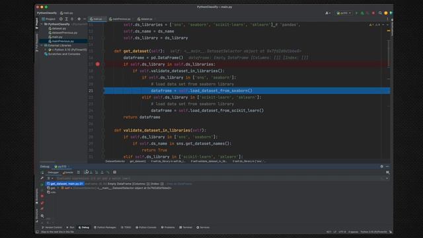
Task: Click the Run to Cursor icon
Action: (x=108, y=172)
